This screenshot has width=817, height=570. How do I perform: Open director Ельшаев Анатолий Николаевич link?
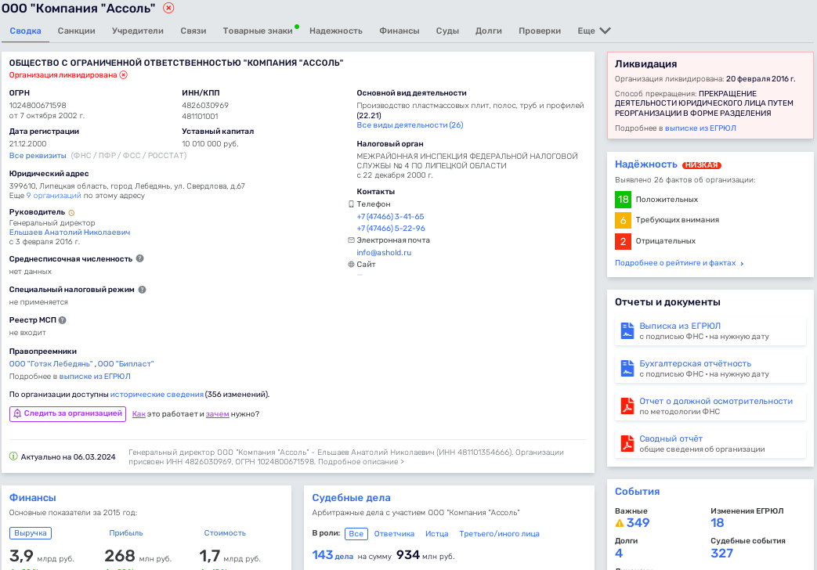tap(70, 233)
